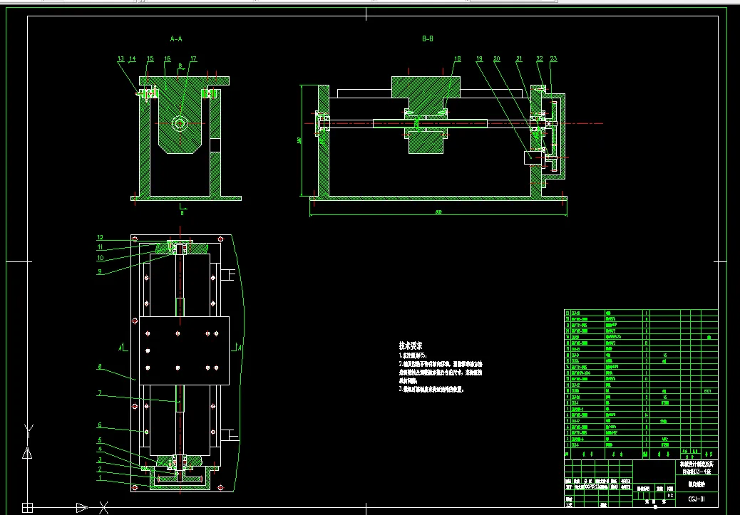Screen dimensions: 740x515
Task: Click callout number 7 beside the plan view
Action: [x=100, y=393]
